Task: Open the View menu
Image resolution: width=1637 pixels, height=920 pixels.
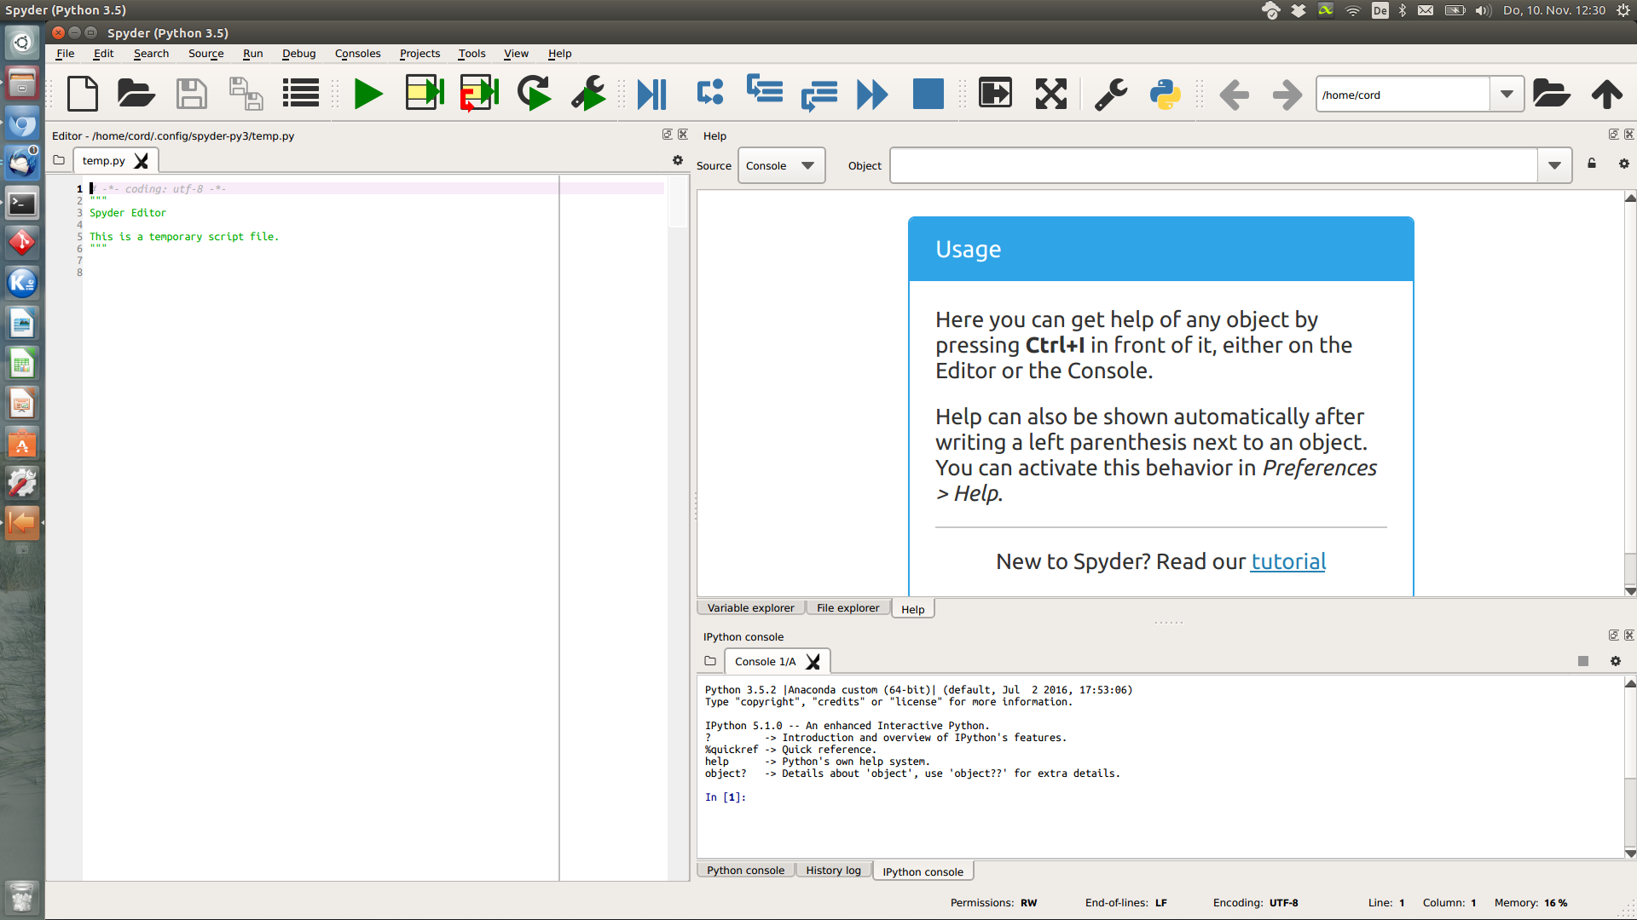Action: click(x=516, y=53)
